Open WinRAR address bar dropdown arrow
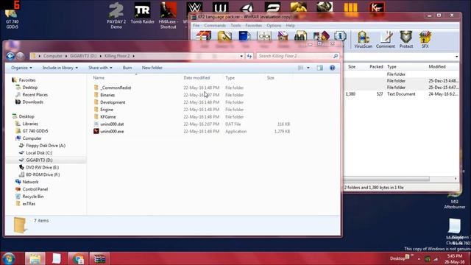This screenshot has width=471, height=265. coord(456,57)
